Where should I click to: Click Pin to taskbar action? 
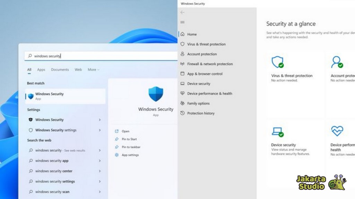131,147
